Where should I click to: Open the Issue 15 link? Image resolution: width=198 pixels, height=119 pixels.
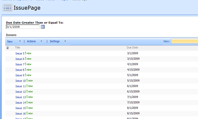pyautogui.click(x=21, y=108)
